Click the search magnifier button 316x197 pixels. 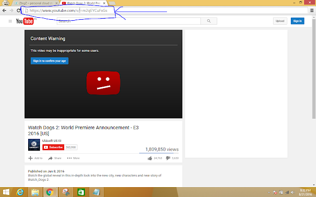coord(209,21)
